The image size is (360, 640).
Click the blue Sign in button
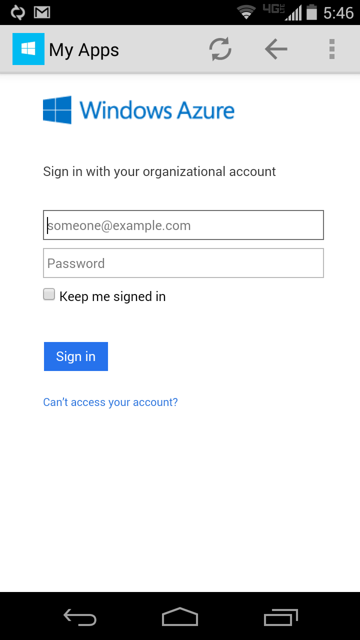(76, 356)
